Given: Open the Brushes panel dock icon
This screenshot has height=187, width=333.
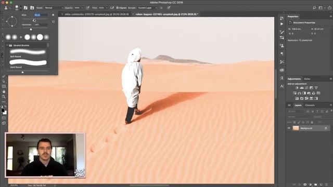Looking at the screenshot, I should (x=282, y=38).
